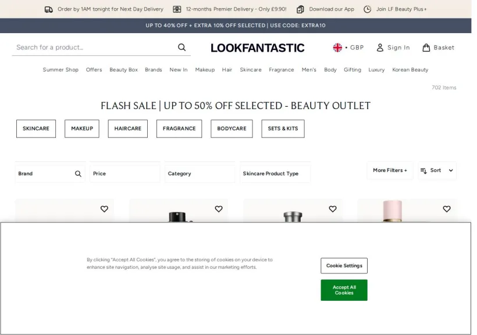Click Order by 1AM Next Day Delivery text

point(111,9)
